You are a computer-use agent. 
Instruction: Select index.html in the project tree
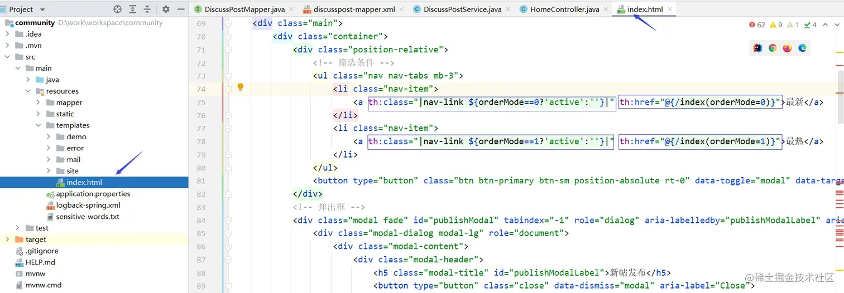pos(94,182)
